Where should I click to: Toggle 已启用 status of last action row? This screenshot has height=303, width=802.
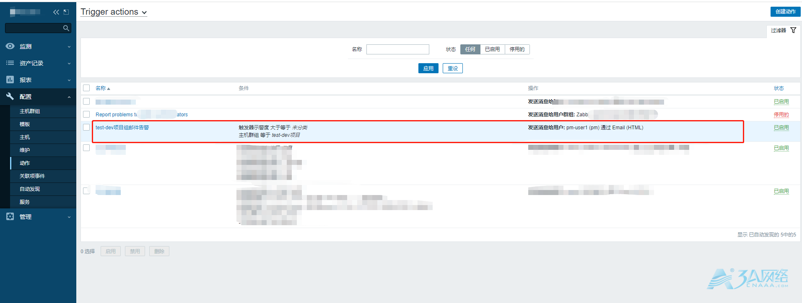click(781, 191)
